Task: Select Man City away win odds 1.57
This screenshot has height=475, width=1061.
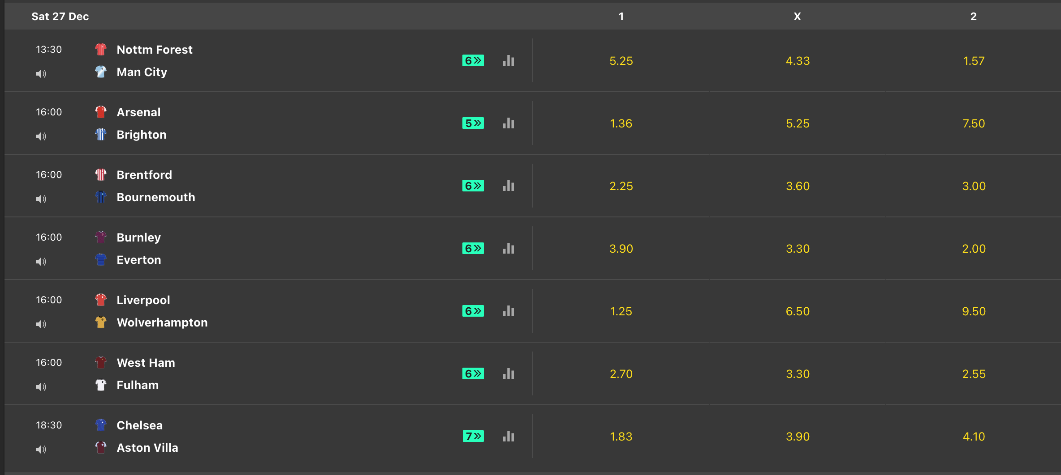Action: tap(974, 61)
